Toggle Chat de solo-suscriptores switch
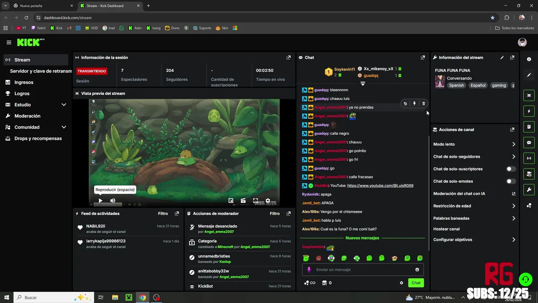538x303 pixels. pos(511,169)
